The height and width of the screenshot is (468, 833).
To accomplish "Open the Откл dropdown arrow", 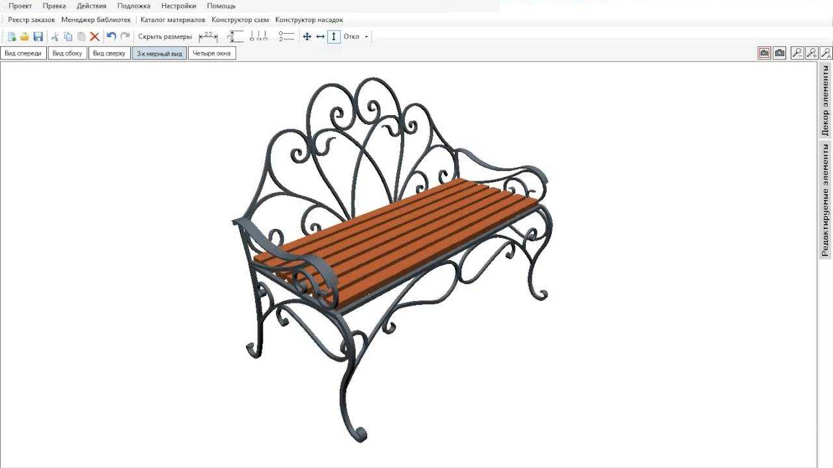I will [x=366, y=37].
